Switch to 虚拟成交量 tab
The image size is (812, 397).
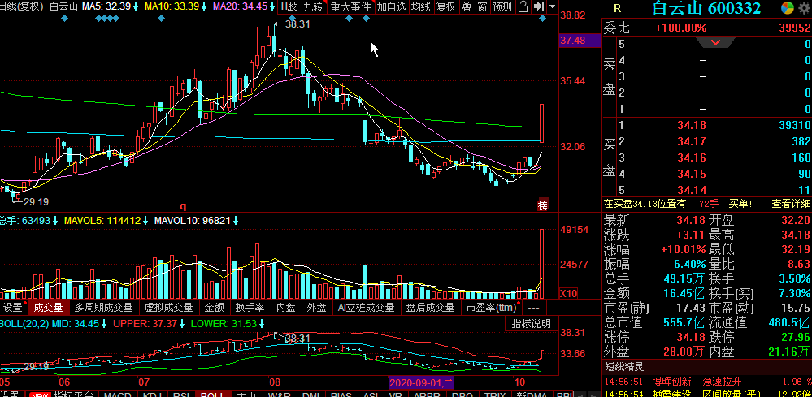tap(168, 308)
